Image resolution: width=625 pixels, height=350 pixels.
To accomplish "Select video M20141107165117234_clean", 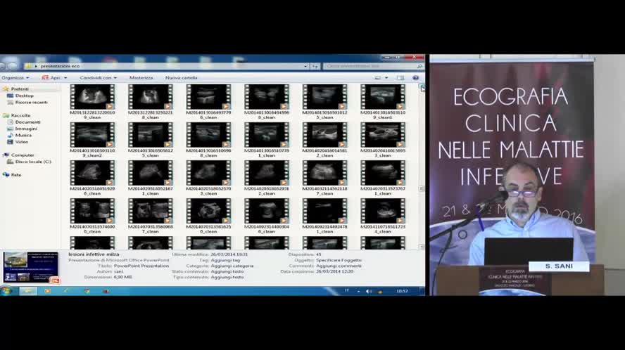I will click(x=383, y=216).
